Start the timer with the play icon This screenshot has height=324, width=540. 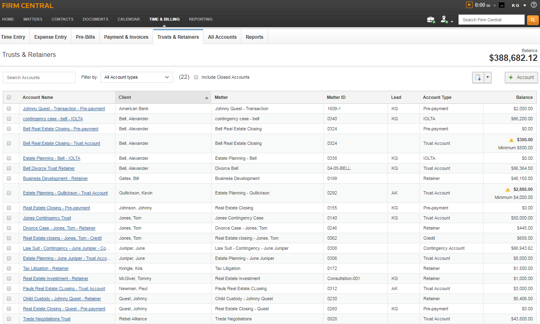469,5
